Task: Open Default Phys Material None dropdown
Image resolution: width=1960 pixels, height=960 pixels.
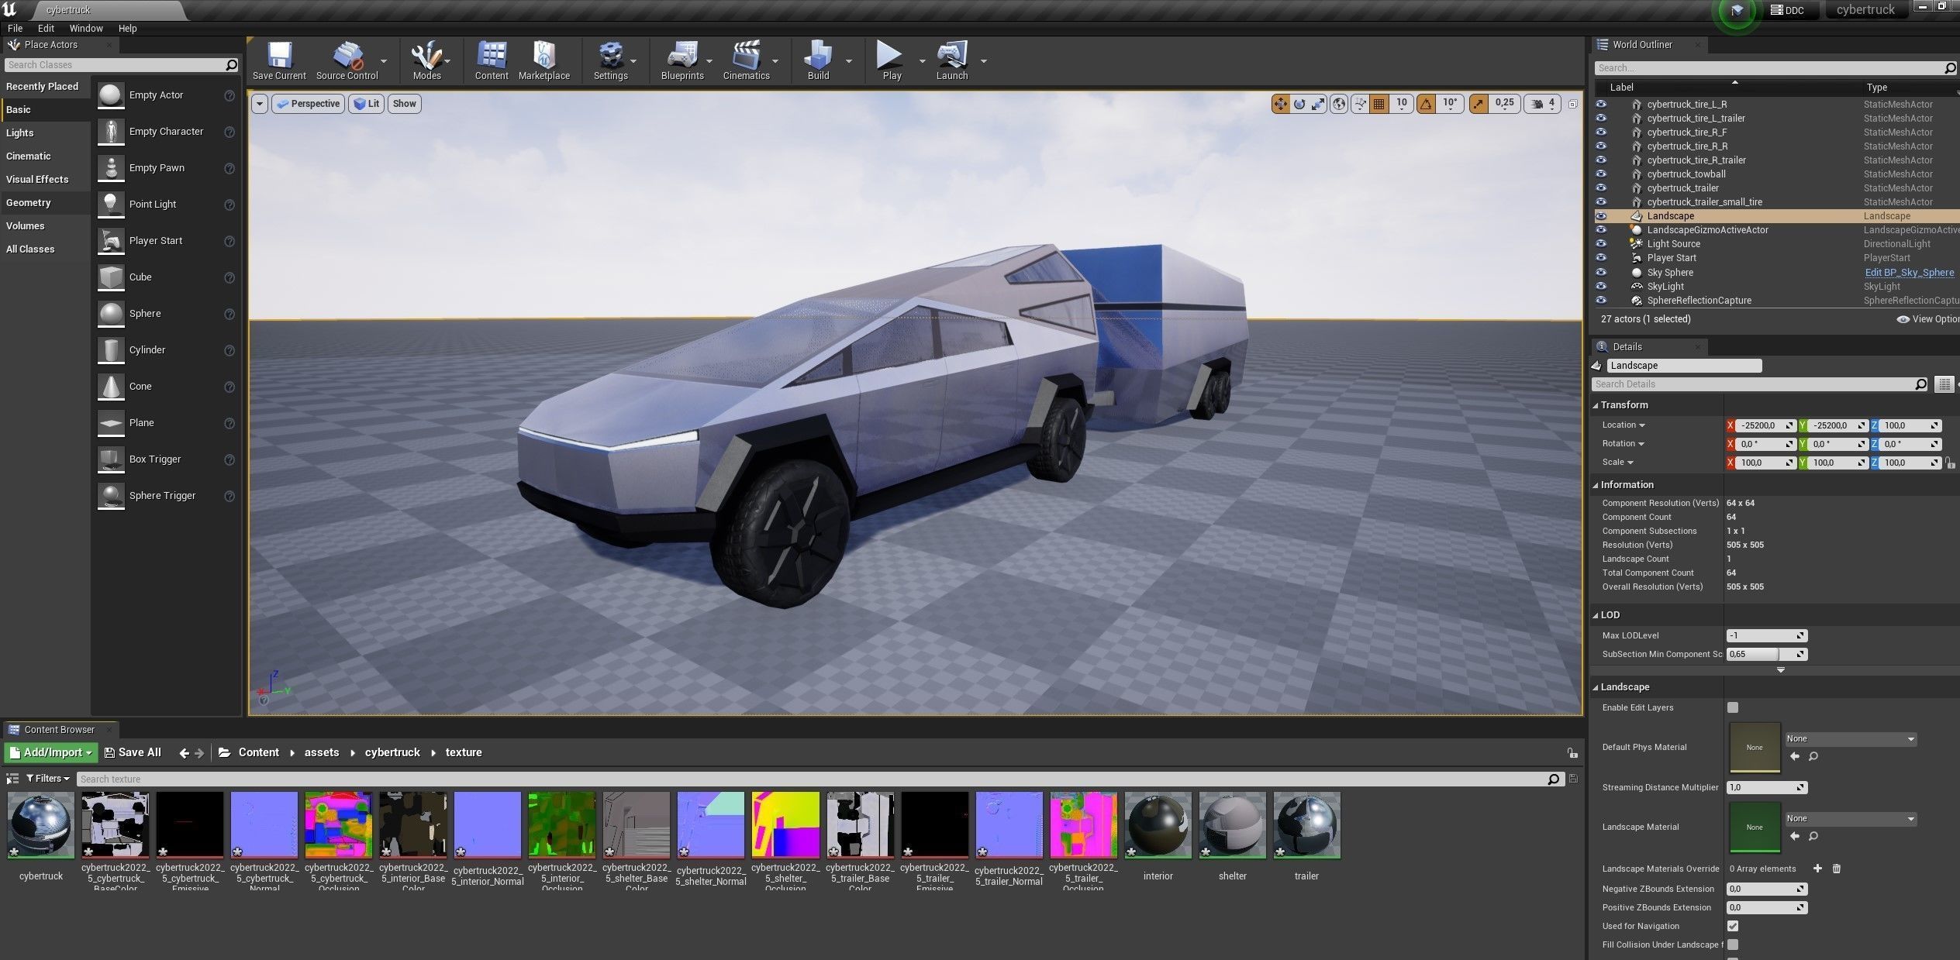Action: 1851,739
